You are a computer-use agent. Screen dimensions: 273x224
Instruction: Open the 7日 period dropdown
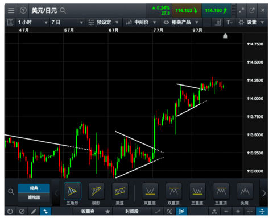point(67,22)
